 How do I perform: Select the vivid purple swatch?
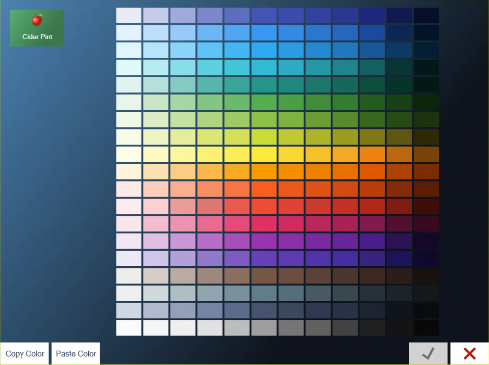tap(264, 241)
